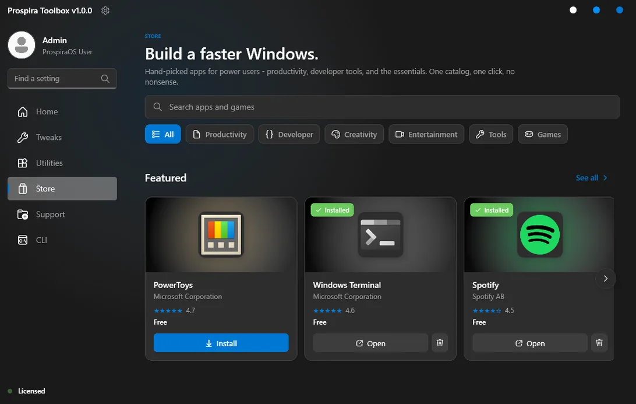The height and width of the screenshot is (404, 636).
Task: Focus the Find a setting field
Action: pos(62,78)
